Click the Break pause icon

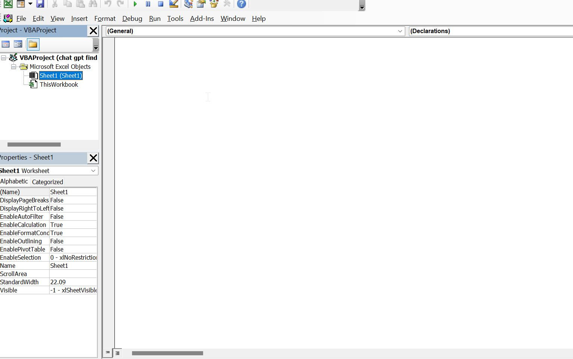[148, 4]
